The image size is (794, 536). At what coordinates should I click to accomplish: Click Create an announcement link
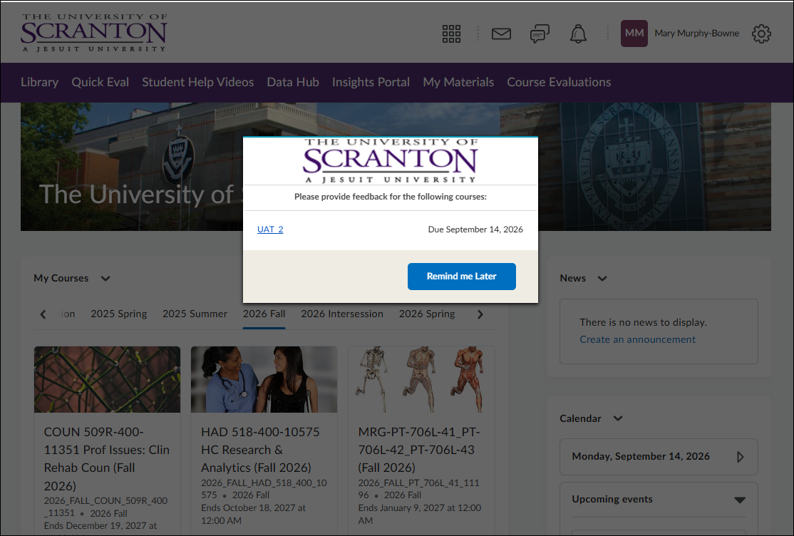pos(637,339)
